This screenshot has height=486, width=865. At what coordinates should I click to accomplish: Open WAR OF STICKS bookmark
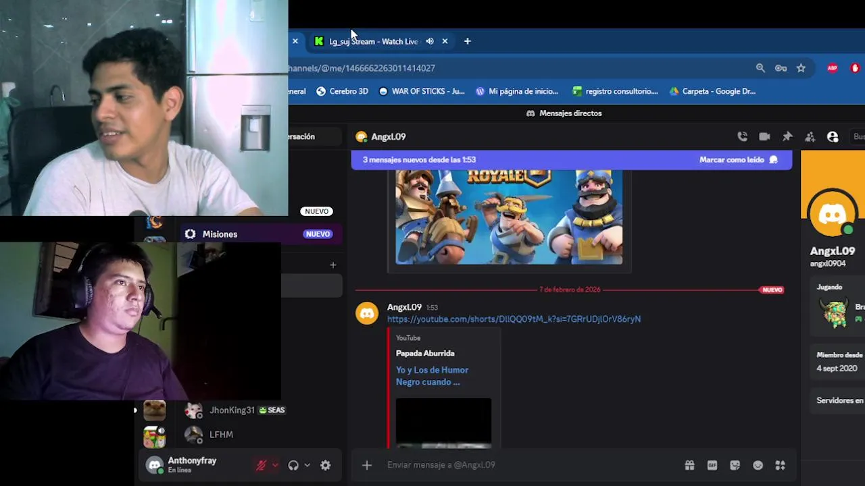coord(422,91)
